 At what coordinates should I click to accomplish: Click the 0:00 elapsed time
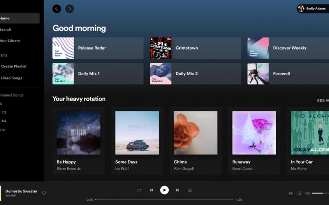(90, 200)
